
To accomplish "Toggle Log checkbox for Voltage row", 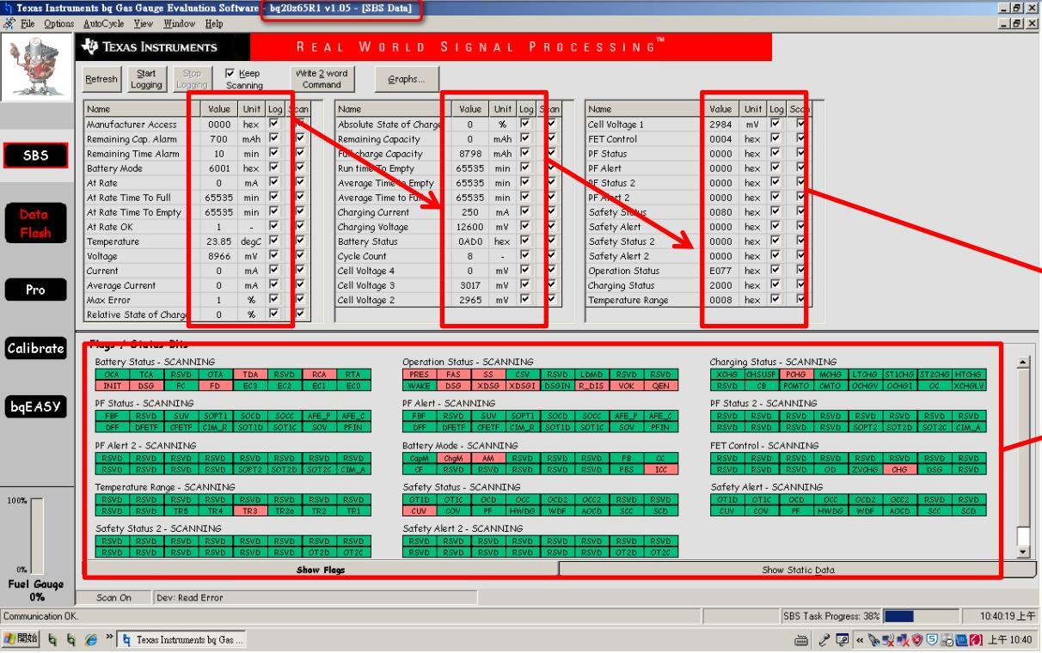I will [x=274, y=256].
